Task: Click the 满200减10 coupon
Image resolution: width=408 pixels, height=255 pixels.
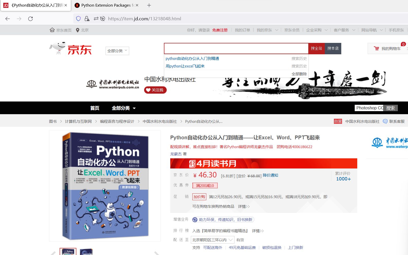Action: point(205,185)
